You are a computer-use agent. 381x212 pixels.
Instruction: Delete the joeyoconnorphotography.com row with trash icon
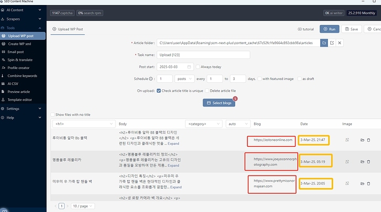coord(368,162)
